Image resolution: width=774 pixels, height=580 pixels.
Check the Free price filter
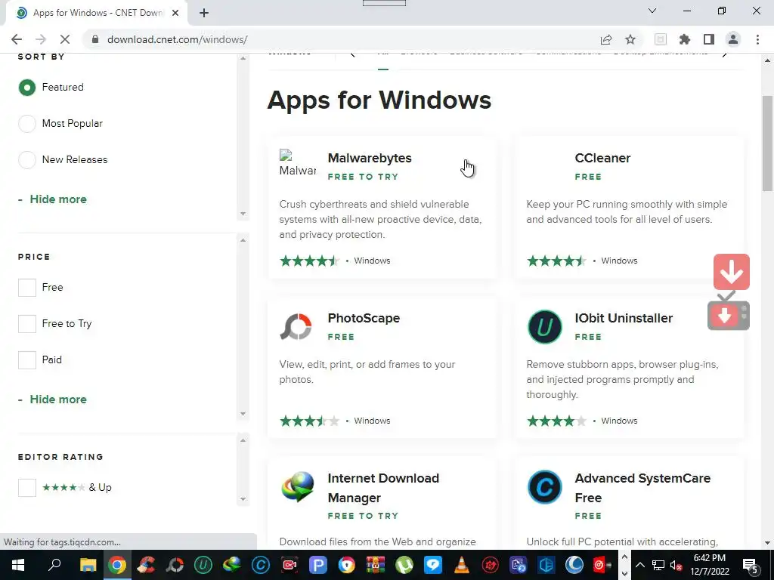tap(27, 288)
